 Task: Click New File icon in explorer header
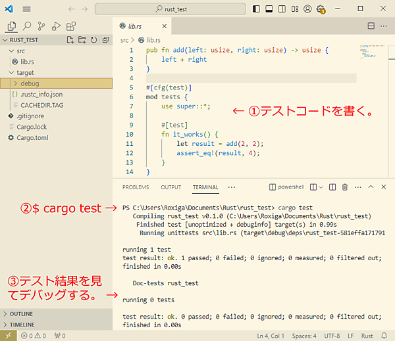pos(71,40)
